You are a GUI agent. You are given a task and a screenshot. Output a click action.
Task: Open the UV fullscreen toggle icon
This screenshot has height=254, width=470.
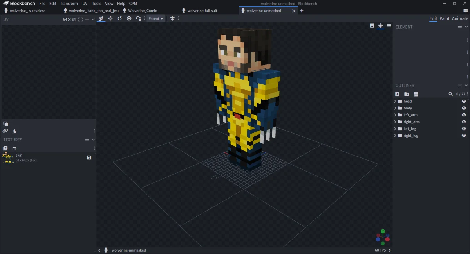tap(80, 20)
